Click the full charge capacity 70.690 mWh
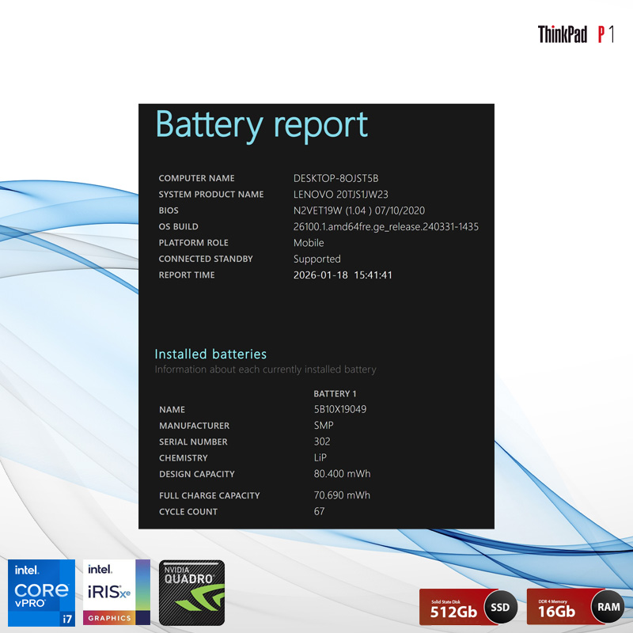This screenshot has height=633, width=633. (x=342, y=495)
